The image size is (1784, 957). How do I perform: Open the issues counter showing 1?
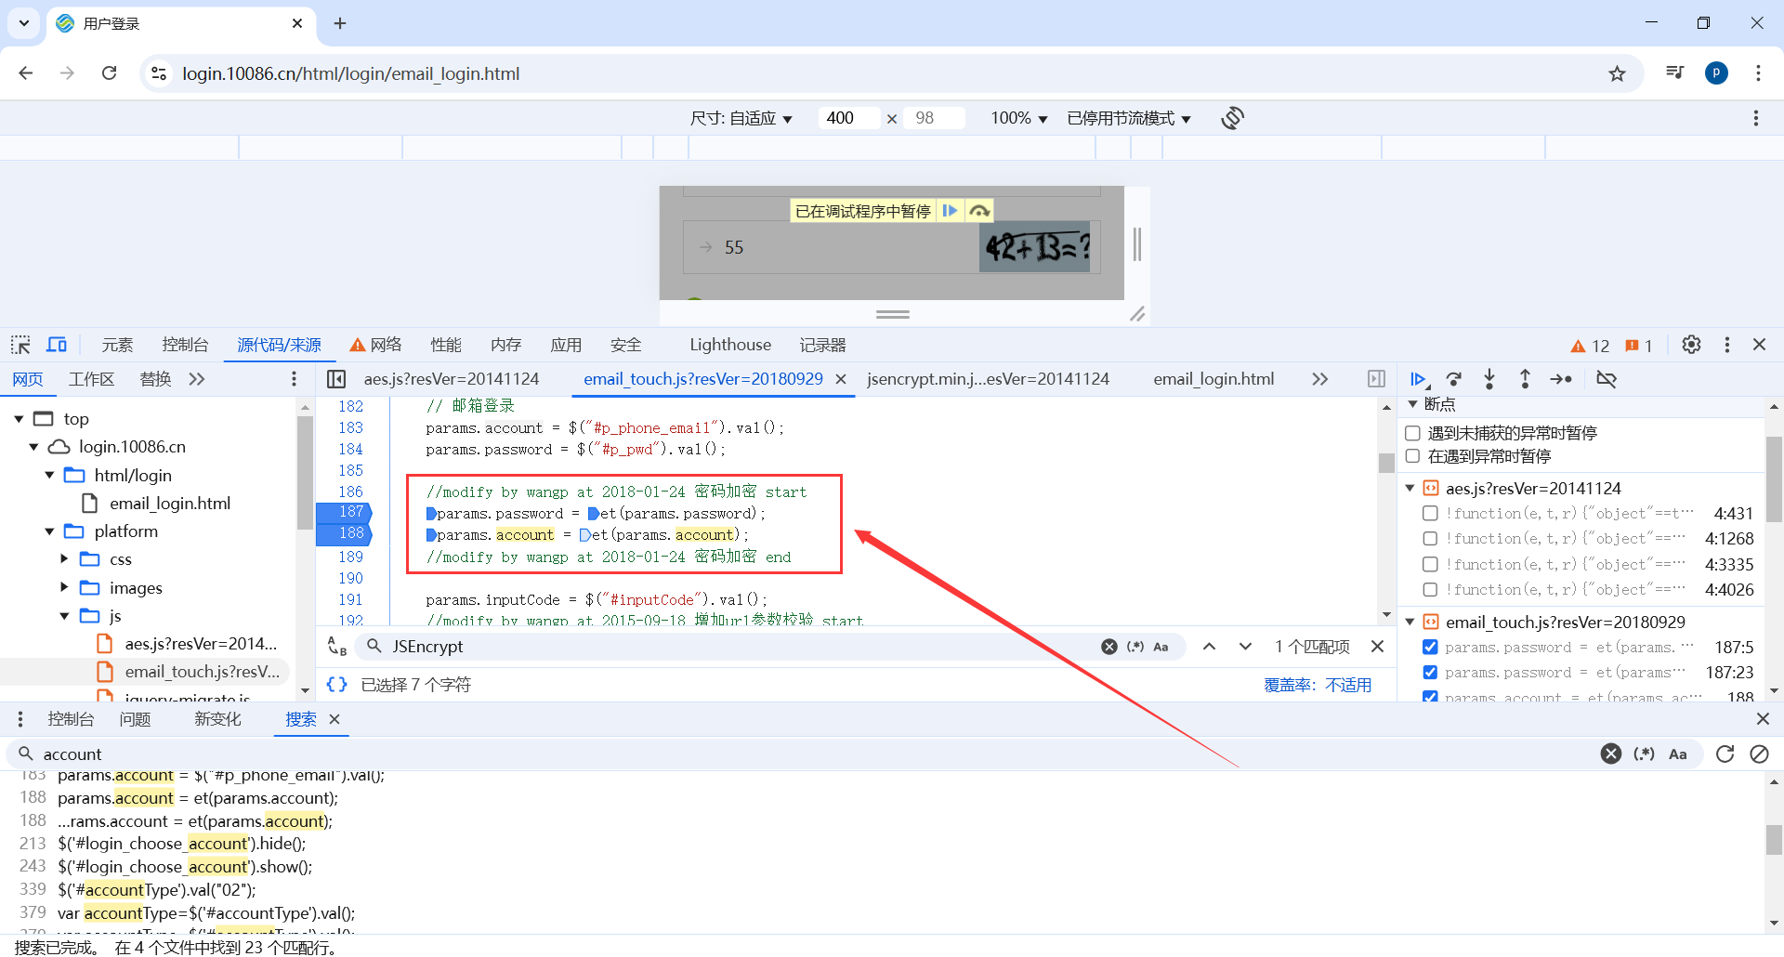[1638, 346]
